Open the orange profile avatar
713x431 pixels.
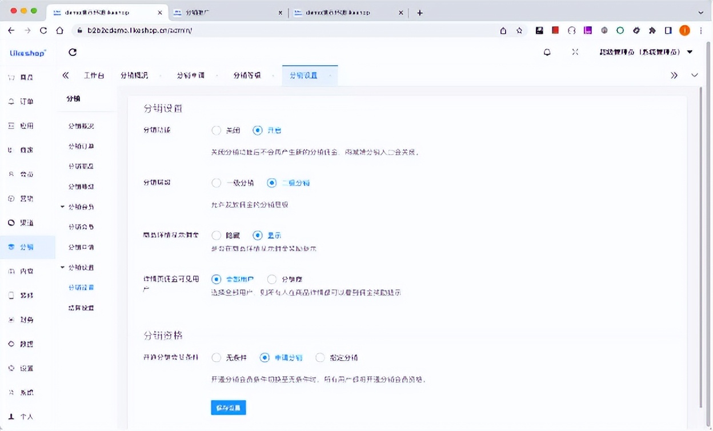coord(684,30)
